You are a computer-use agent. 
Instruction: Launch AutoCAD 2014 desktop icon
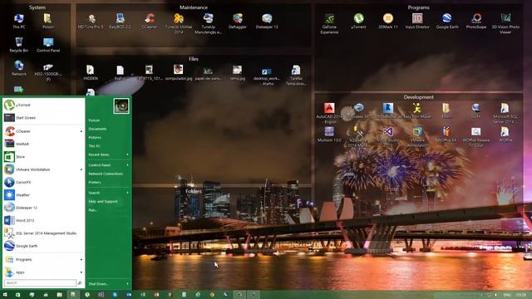coord(329,113)
